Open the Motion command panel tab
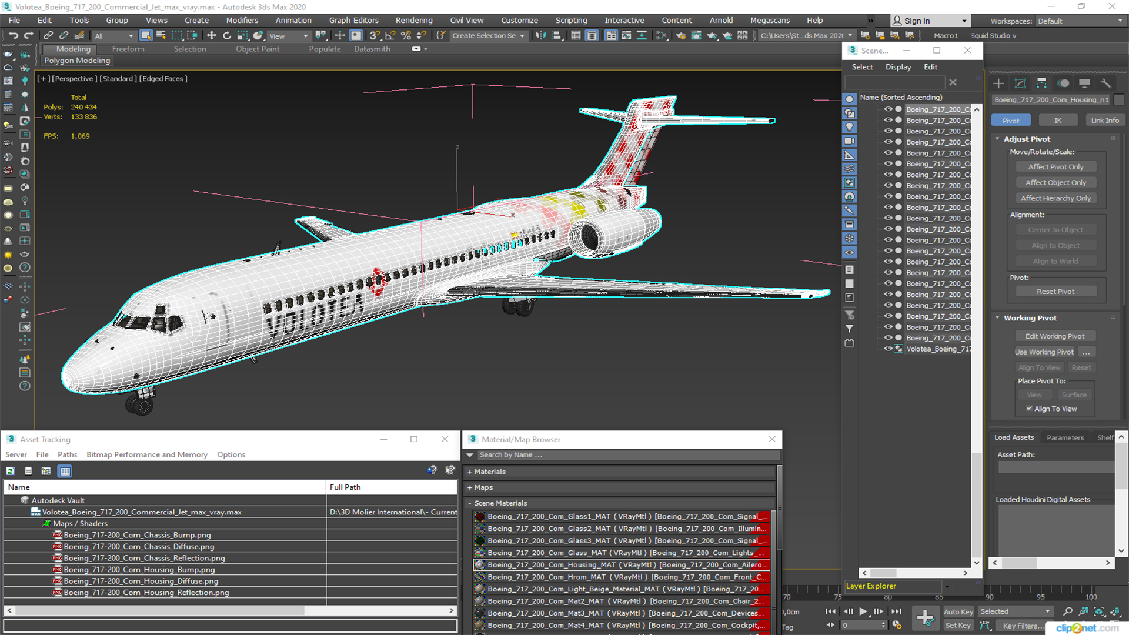Screen dimensions: 1129x635 click(1063, 83)
